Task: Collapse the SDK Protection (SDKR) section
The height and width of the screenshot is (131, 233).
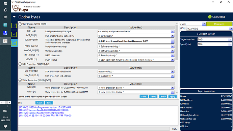Action: (x=20, y=64)
